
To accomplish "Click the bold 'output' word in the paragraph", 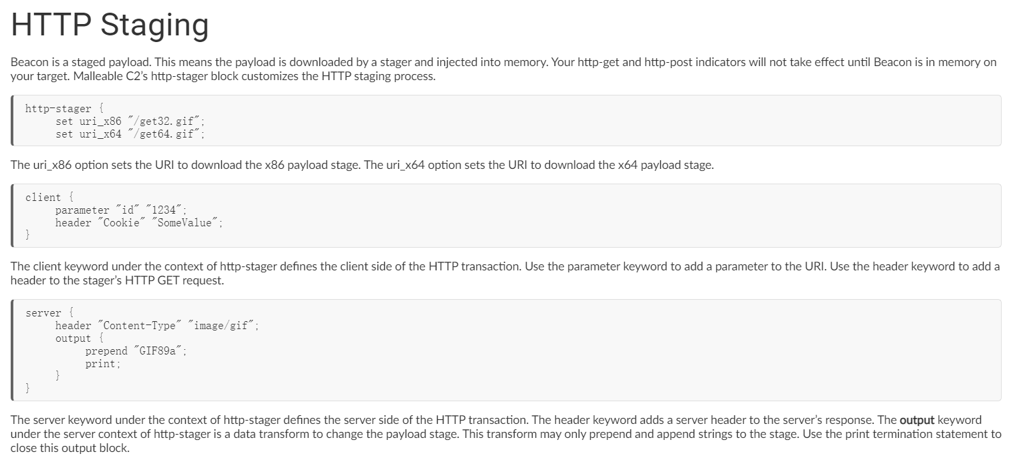I will 917,420.
